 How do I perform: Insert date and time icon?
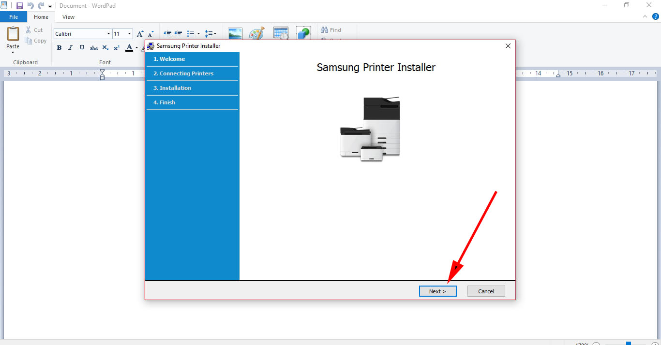281,33
